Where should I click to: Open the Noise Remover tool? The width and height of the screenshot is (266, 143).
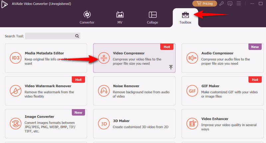[x=134, y=91]
